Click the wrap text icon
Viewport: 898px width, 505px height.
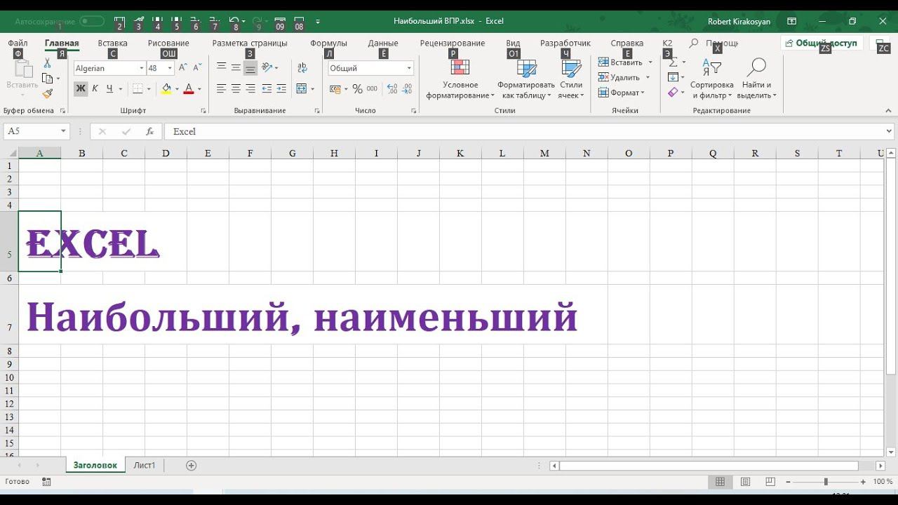[x=302, y=68]
